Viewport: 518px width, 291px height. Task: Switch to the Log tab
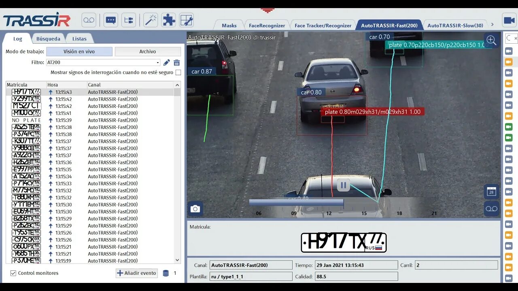tap(17, 39)
